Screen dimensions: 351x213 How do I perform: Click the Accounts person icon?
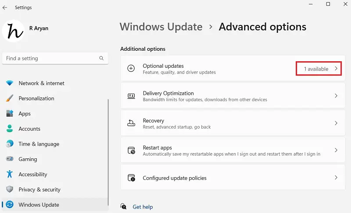tap(10, 129)
